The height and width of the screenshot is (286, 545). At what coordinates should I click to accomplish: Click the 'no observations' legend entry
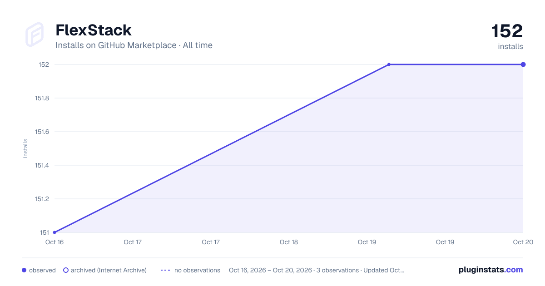190,270
